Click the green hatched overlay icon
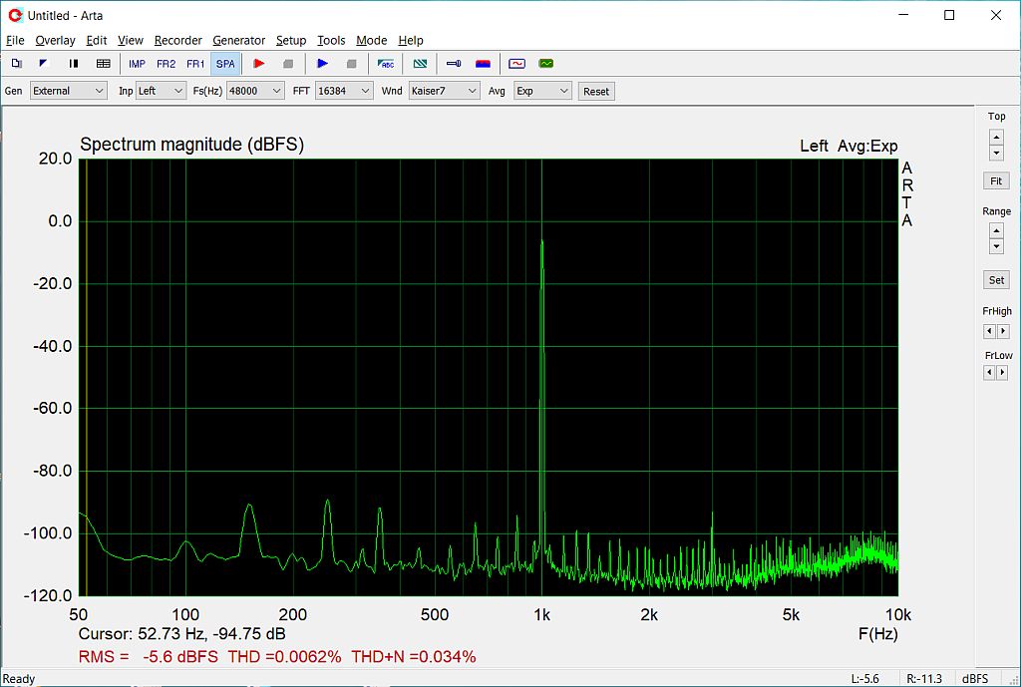Screen dimensions: 1021x687 coord(420,63)
